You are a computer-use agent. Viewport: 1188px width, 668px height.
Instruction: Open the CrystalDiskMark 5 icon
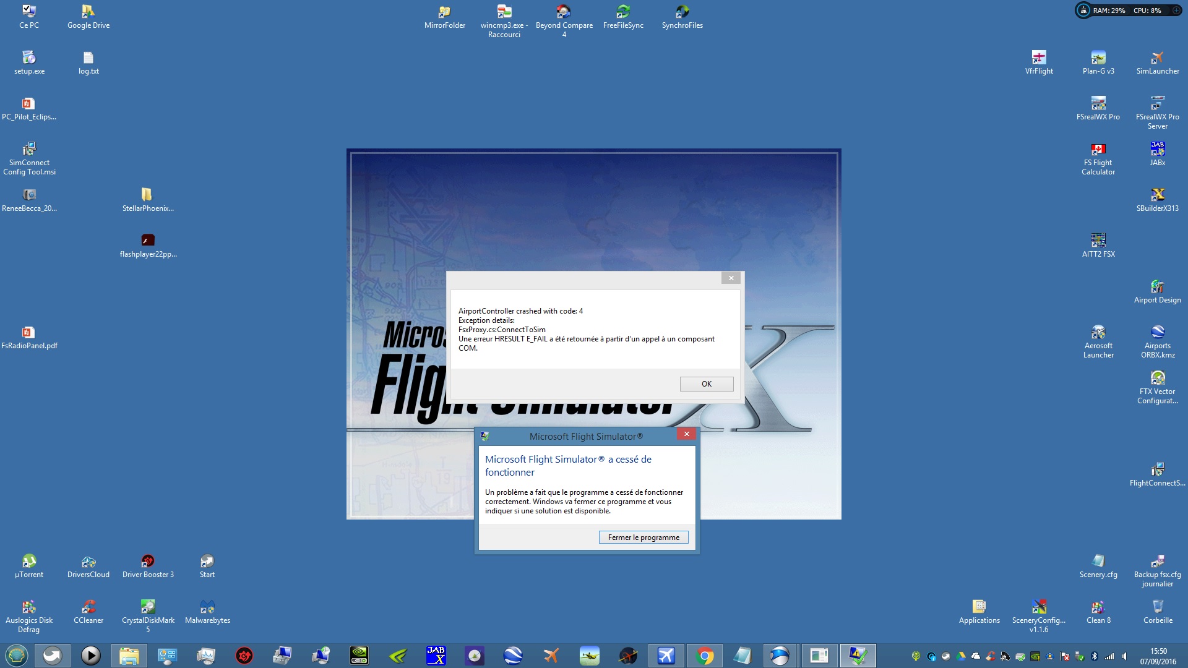(x=148, y=617)
